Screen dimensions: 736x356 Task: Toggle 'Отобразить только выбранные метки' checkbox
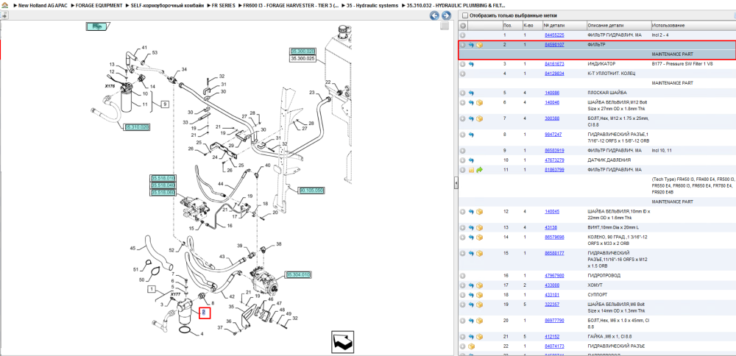tap(465, 15)
